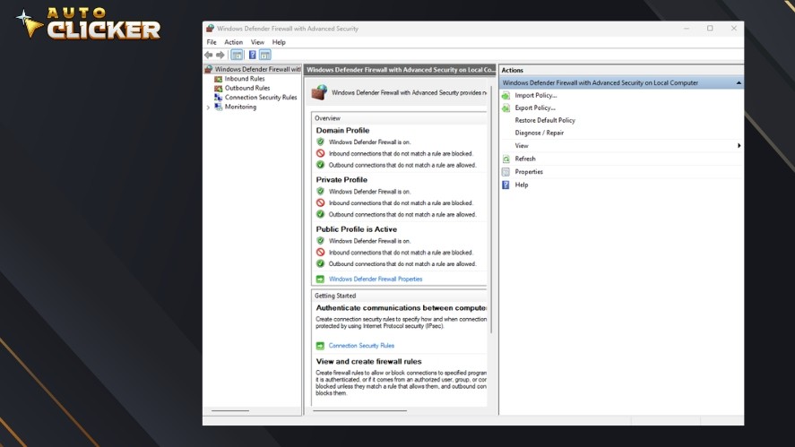The image size is (795, 447).
Task: Select Inbound Rules in console tree
Action: (245, 79)
